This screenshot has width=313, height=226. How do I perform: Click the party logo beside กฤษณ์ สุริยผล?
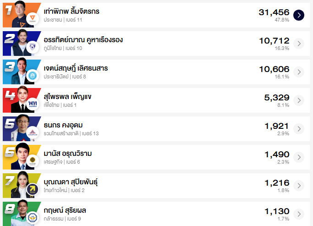(x=33, y=217)
